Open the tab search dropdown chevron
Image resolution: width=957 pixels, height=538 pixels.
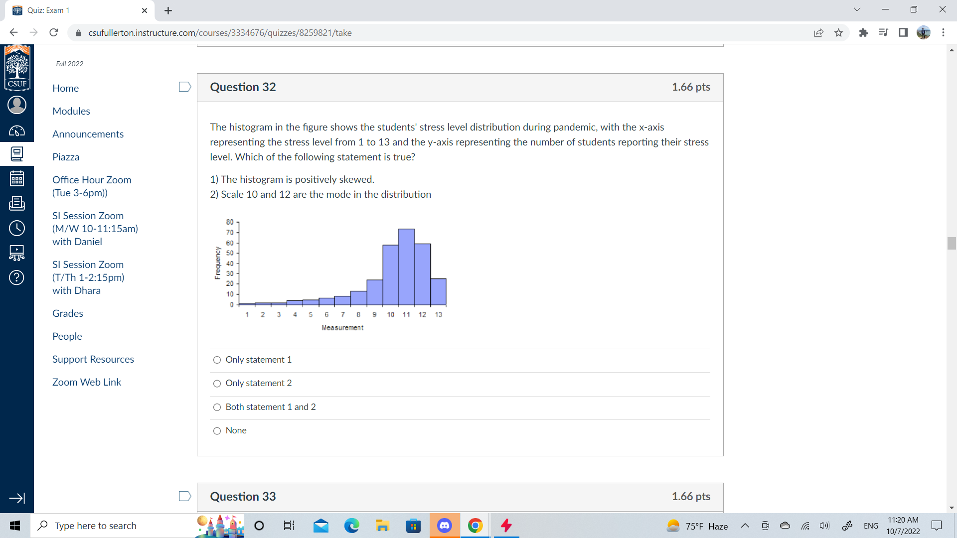[857, 9]
